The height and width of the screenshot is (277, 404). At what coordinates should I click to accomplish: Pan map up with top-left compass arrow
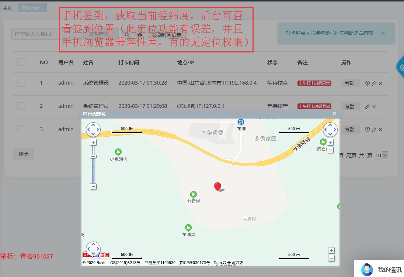click(x=93, y=125)
